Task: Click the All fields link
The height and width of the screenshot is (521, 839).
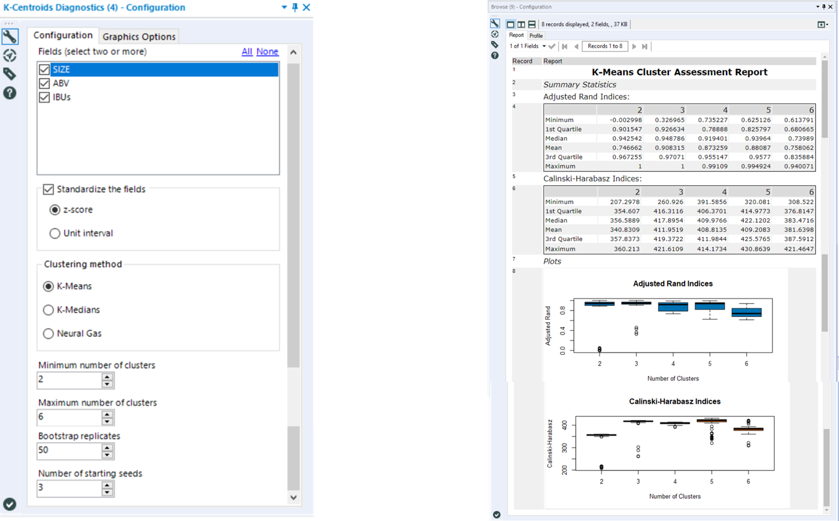Action: [x=247, y=52]
